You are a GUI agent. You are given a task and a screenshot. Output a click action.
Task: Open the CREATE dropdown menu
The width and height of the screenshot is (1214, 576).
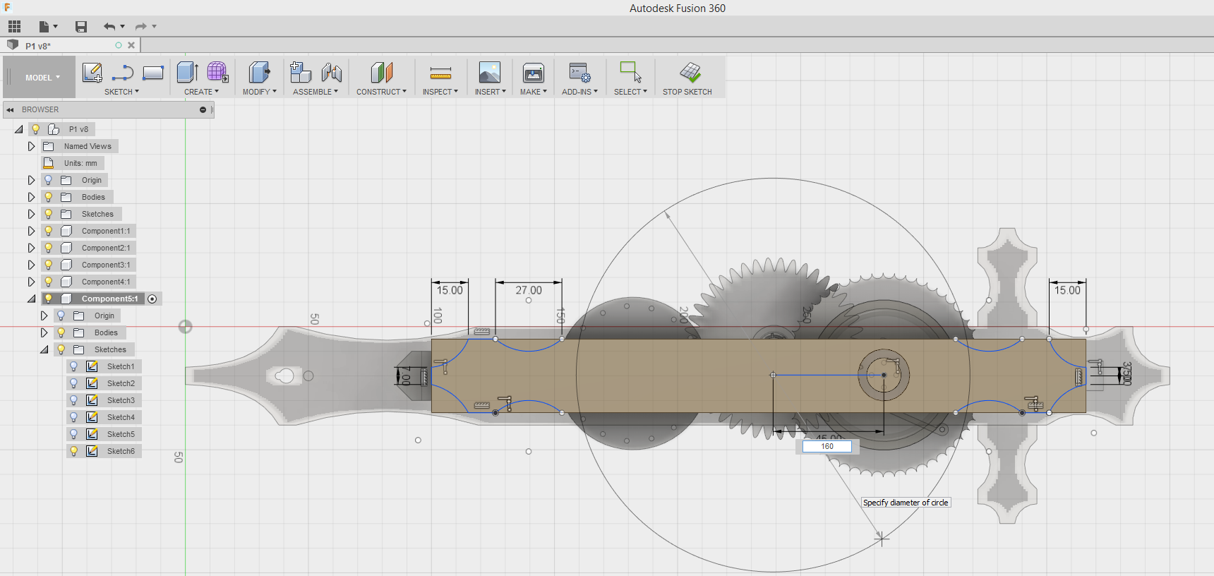coord(201,92)
